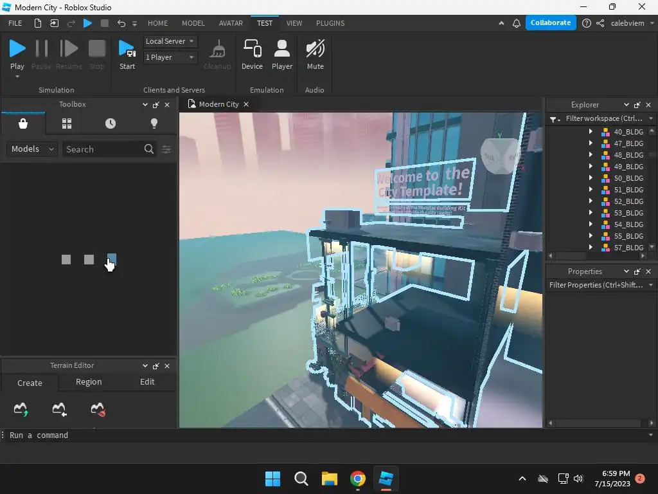
Task: Open the Toolbox Inventory grid tab
Action: pos(67,123)
